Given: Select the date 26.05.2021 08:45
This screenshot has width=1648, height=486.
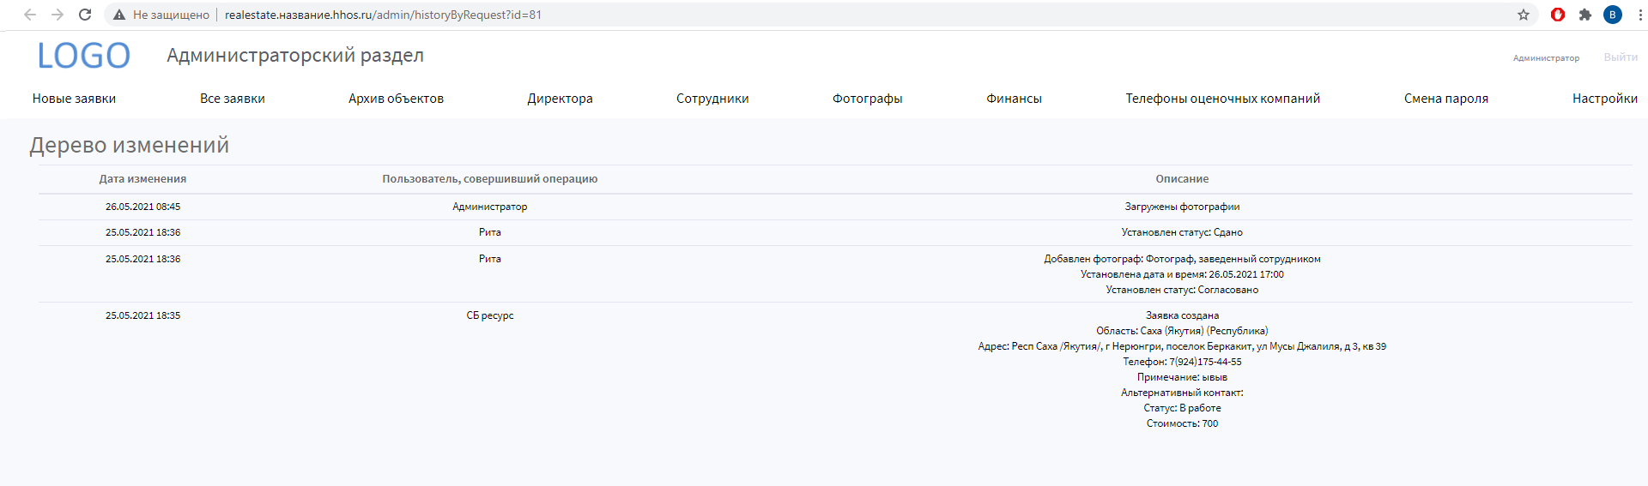Looking at the screenshot, I should 142,207.
